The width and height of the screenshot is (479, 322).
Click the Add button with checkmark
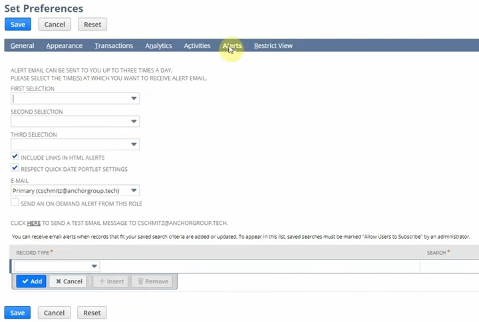click(x=31, y=281)
